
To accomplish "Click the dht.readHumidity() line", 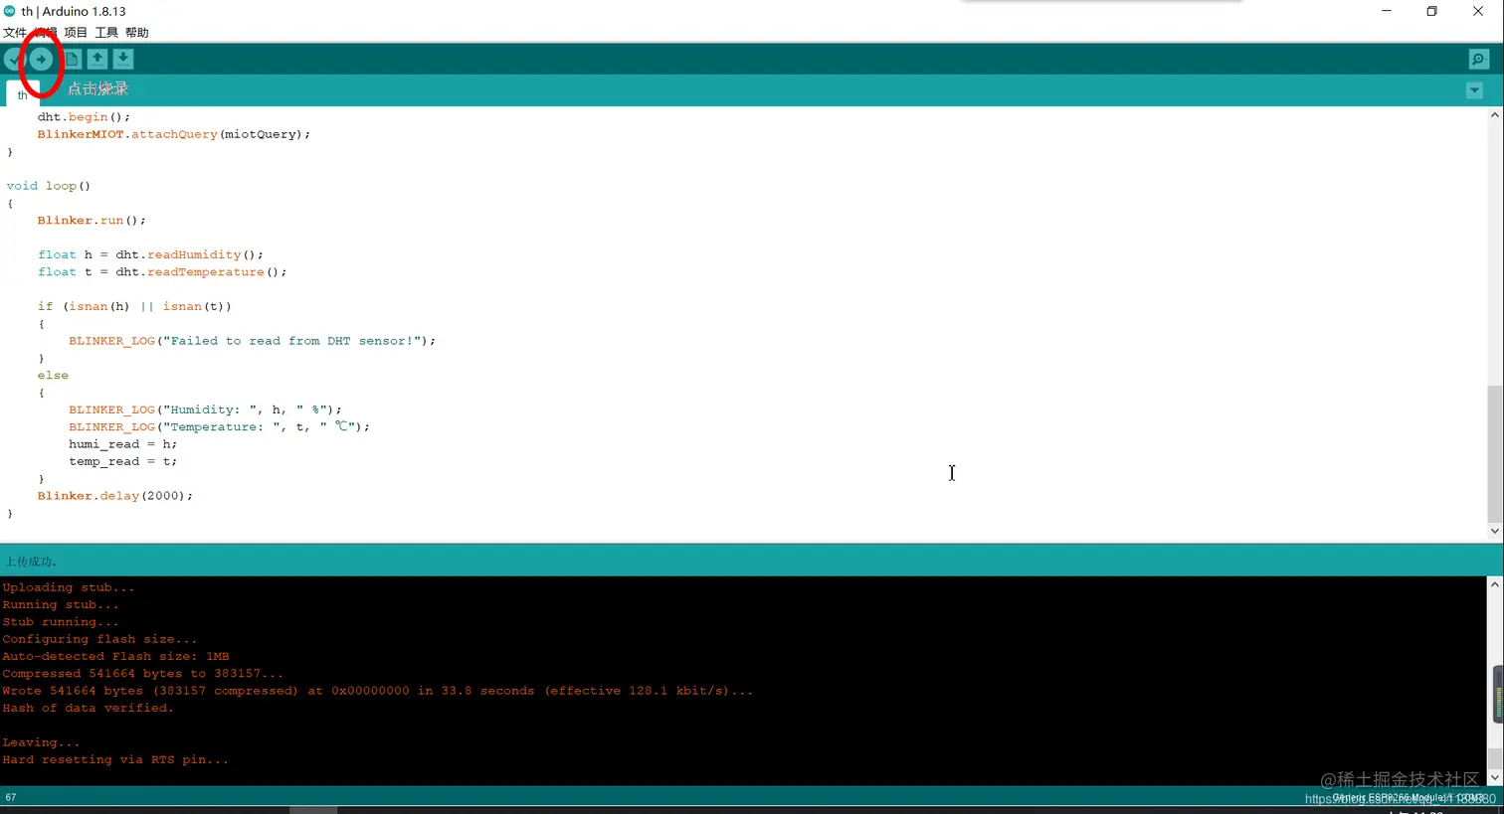I will (x=150, y=254).
